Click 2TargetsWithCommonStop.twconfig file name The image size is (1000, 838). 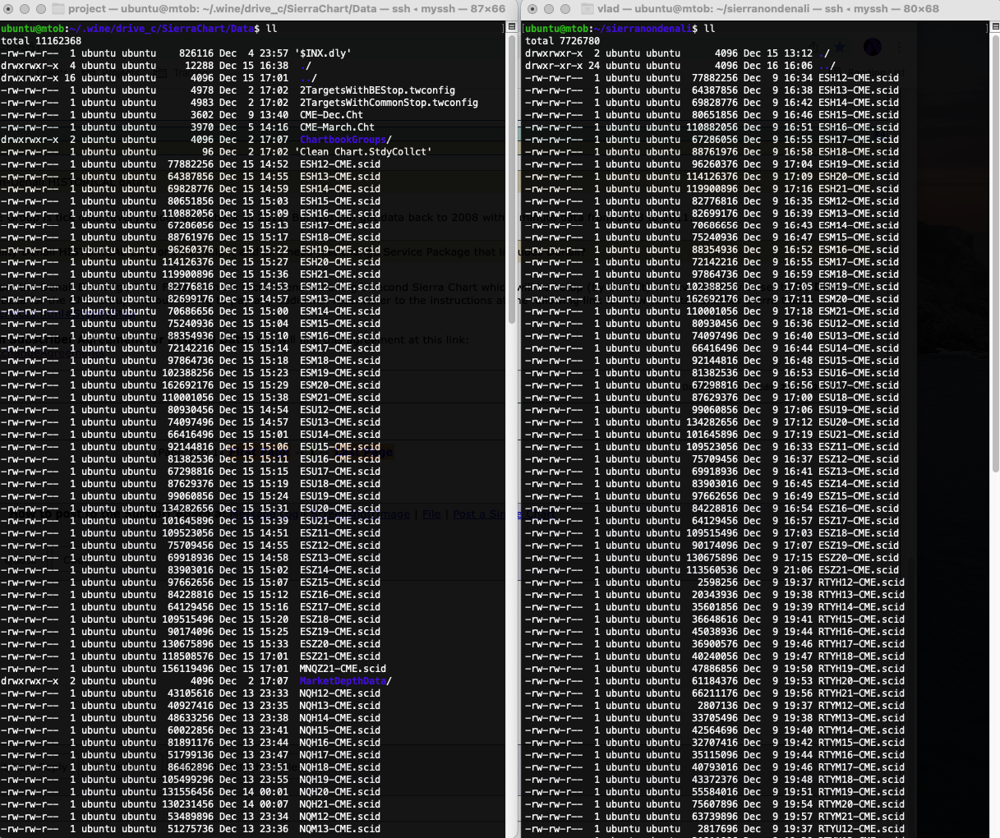tap(389, 103)
